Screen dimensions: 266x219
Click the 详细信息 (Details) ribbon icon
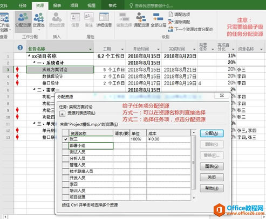tap(104, 20)
